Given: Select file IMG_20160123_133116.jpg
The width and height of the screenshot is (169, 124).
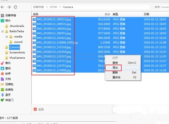Looking at the screenshot, I should (x=54, y=47).
